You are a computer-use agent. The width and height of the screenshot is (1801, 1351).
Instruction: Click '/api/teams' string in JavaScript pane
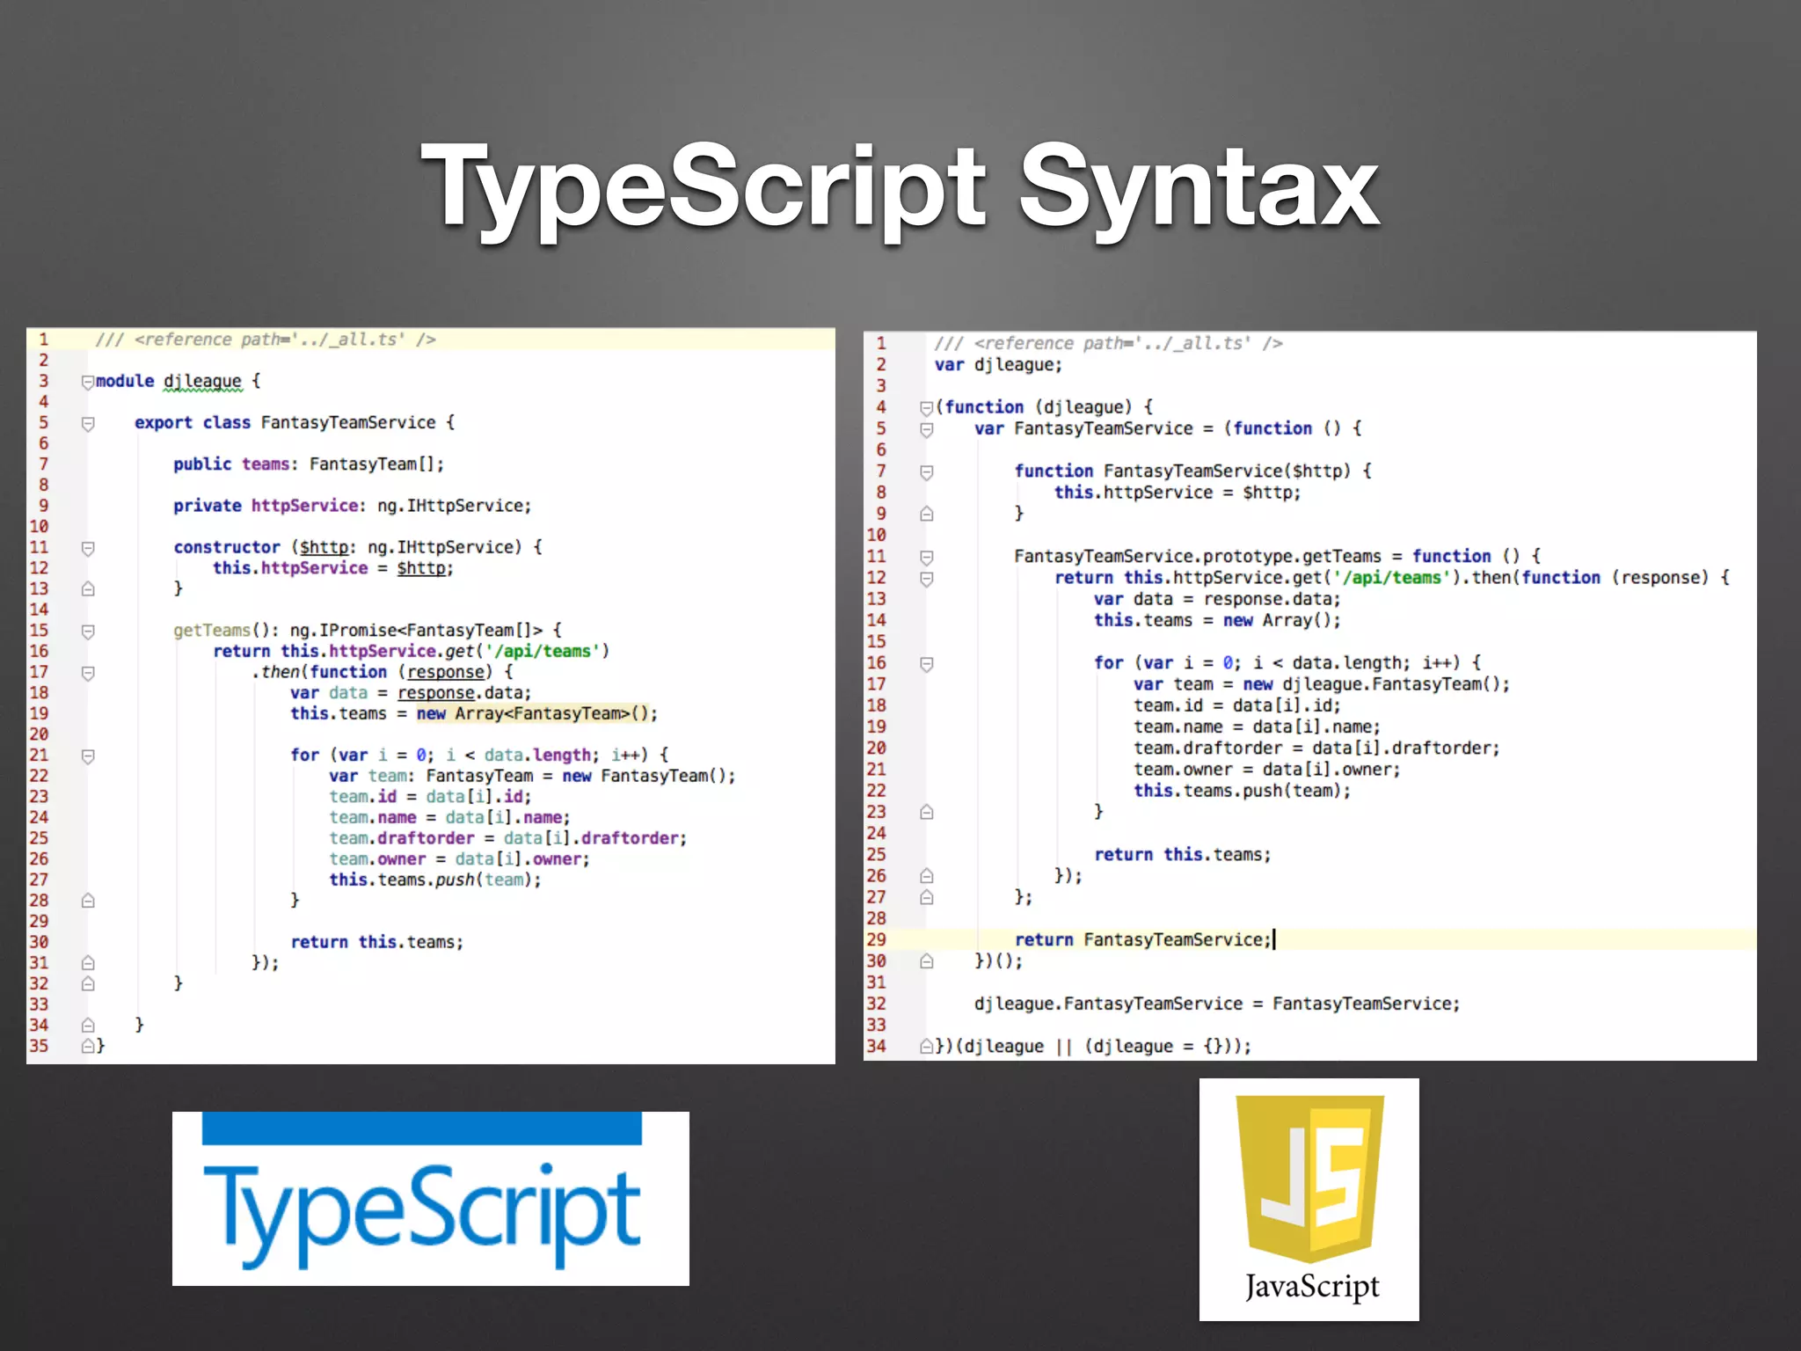[1392, 578]
